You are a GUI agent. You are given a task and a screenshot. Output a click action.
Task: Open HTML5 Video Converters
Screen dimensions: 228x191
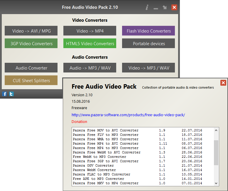pos(90,43)
